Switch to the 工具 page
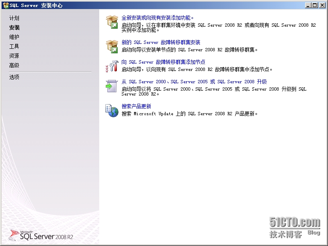Screen dimensions: 328x246 [14, 46]
